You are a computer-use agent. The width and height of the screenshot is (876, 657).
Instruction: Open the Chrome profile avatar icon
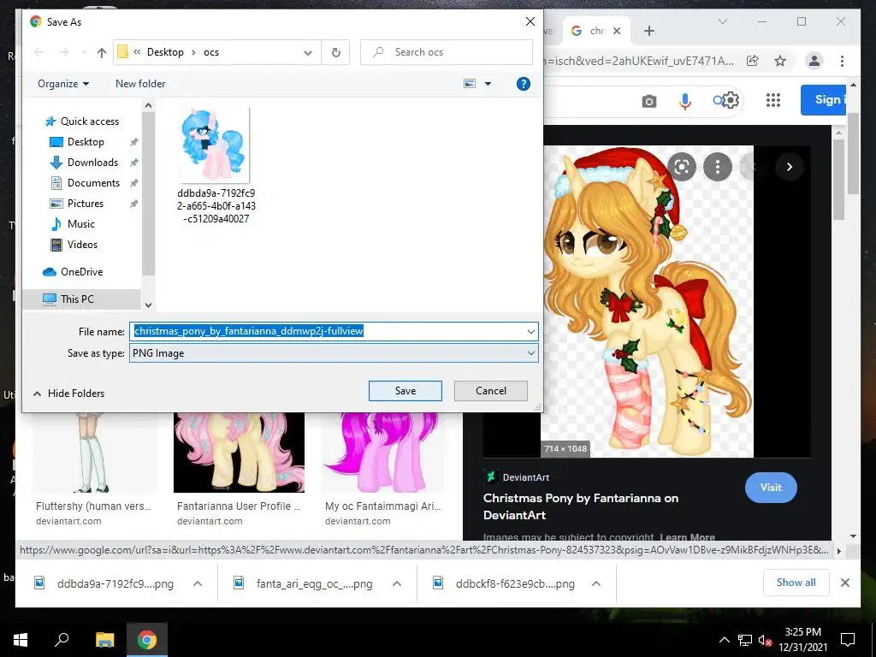pos(814,61)
